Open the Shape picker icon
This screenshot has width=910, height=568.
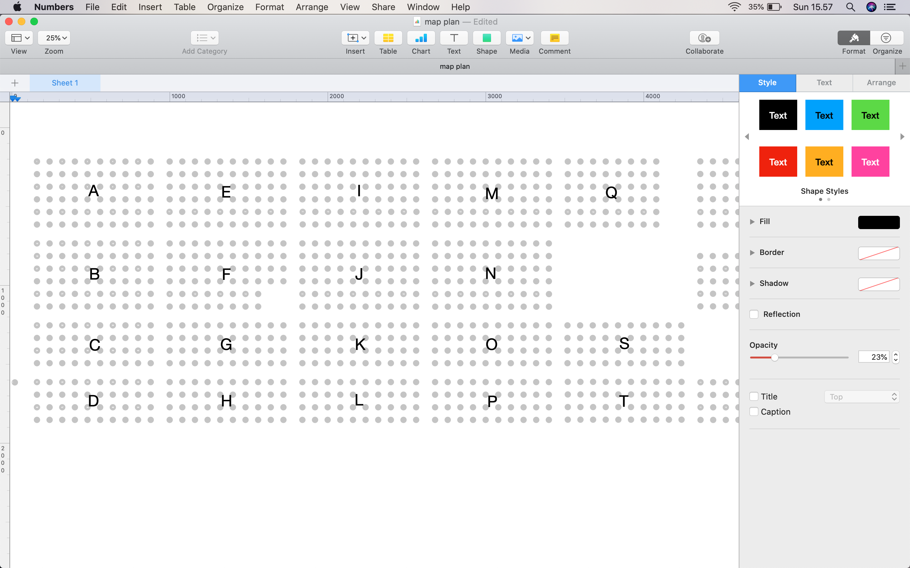pyautogui.click(x=486, y=38)
